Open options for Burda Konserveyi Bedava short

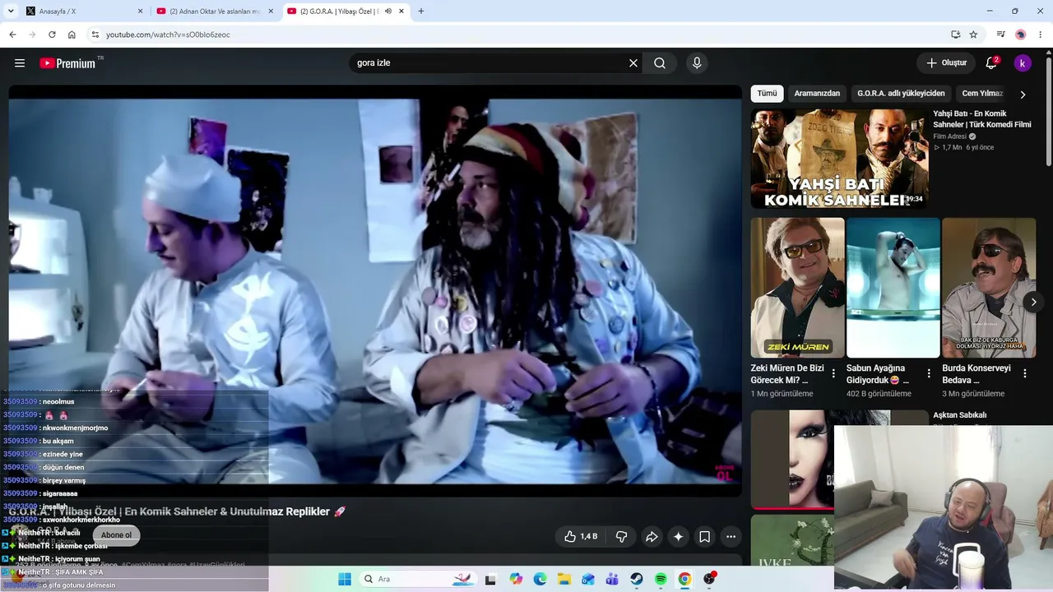click(x=1024, y=374)
